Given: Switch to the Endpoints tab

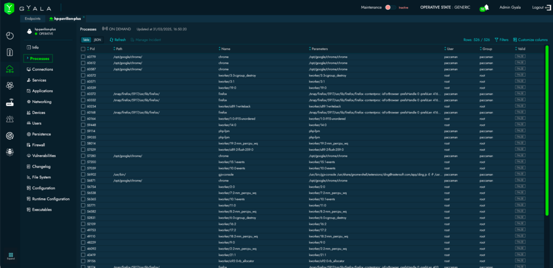Looking at the screenshot, I should pyautogui.click(x=33, y=18).
